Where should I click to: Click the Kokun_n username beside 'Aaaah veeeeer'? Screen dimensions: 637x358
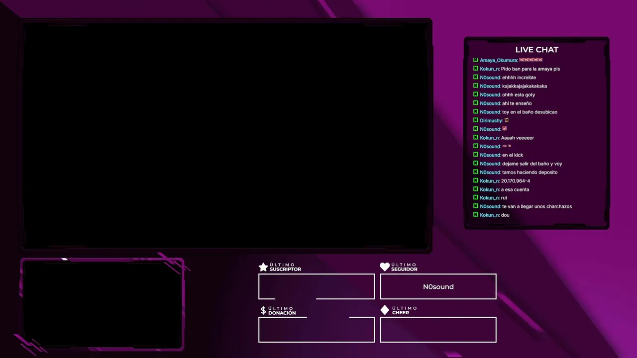click(490, 138)
